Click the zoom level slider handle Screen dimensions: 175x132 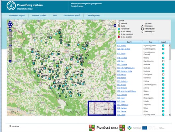point(10,46)
